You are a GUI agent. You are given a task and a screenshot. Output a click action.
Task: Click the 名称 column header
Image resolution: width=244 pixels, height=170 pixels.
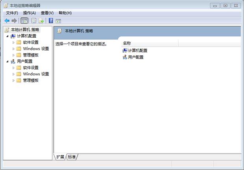[x=127, y=43]
